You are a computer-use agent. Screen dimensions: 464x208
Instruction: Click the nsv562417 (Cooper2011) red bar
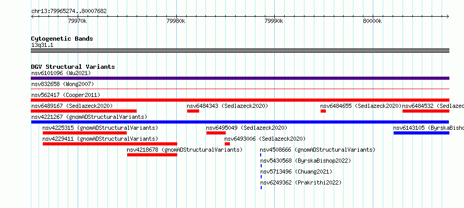click(x=240, y=100)
